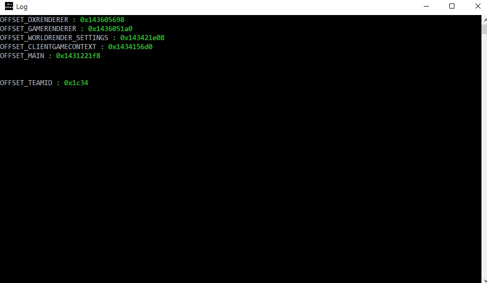Maximize the Log window

452,6
